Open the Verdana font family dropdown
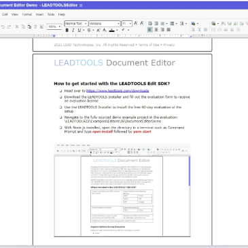The width and height of the screenshot is (248, 248). click(x=104, y=24)
